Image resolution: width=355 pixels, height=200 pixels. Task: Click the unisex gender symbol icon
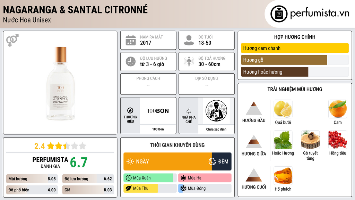(12, 40)
